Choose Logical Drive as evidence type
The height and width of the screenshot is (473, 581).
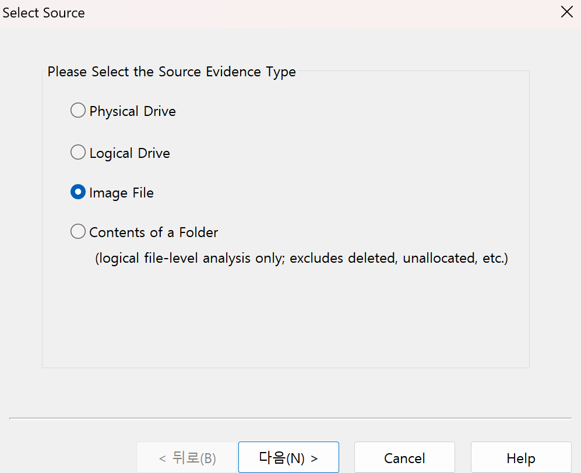click(x=78, y=152)
